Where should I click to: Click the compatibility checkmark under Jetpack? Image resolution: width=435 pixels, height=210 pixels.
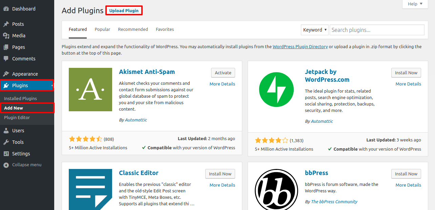tap(330, 149)
